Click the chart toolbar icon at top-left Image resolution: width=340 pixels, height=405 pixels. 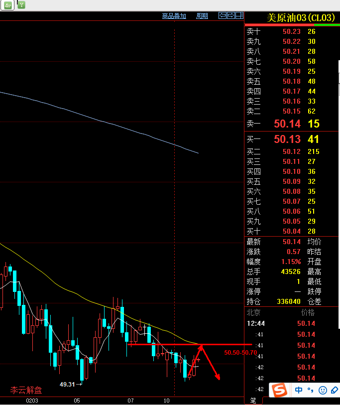point(8,5)
